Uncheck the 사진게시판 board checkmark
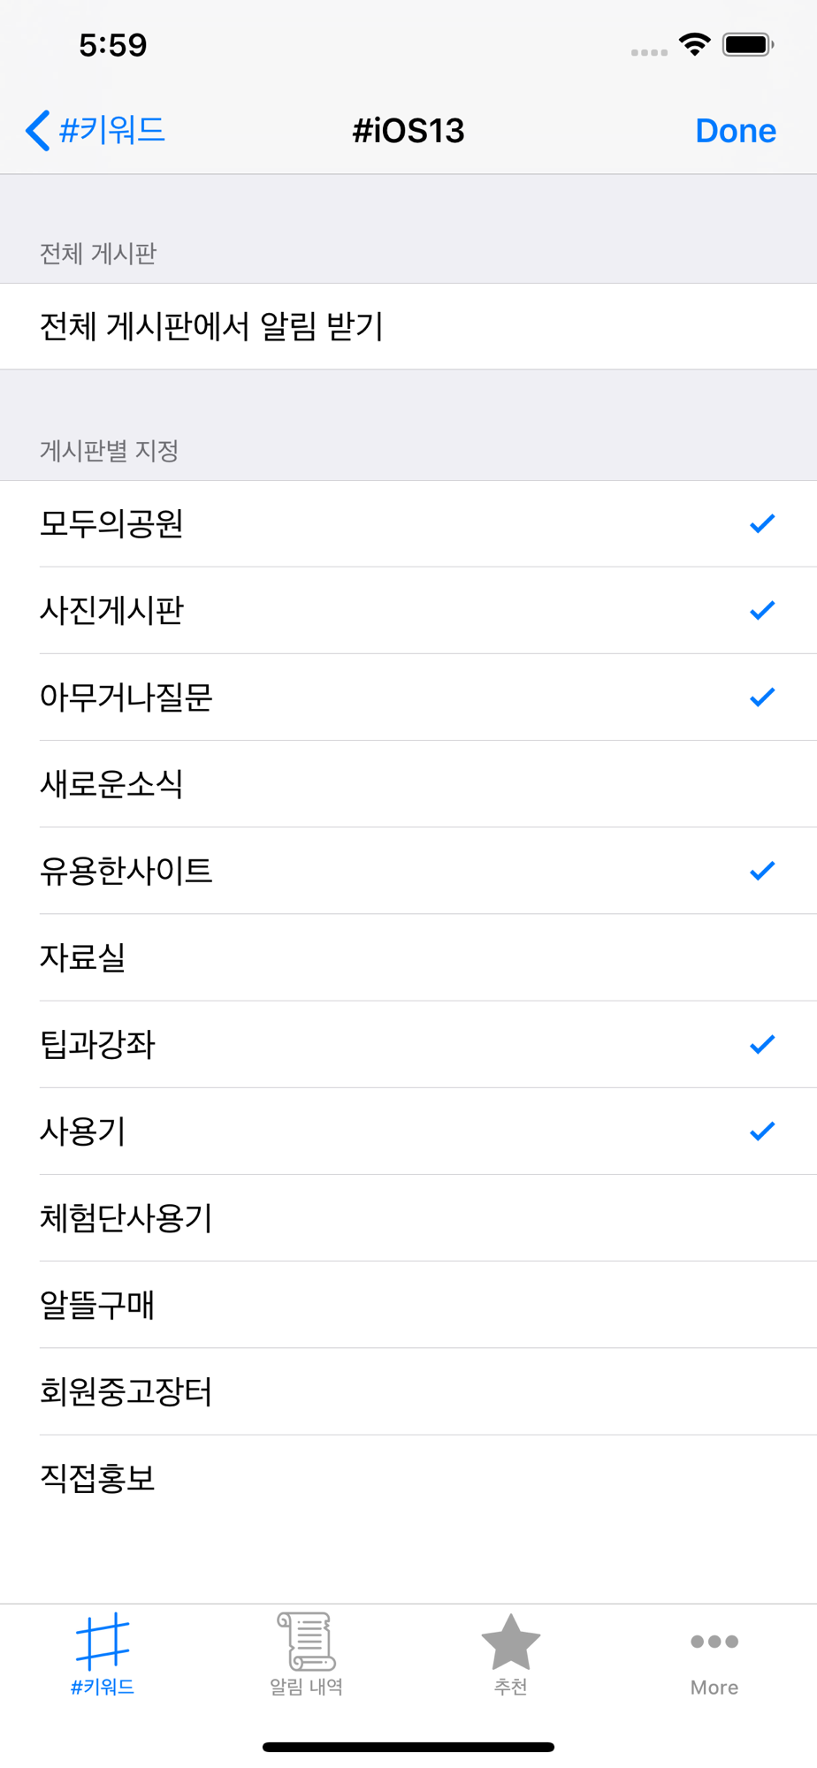Image resolution: width=817 pixels, height=1768 pixels. coord(762,610)
